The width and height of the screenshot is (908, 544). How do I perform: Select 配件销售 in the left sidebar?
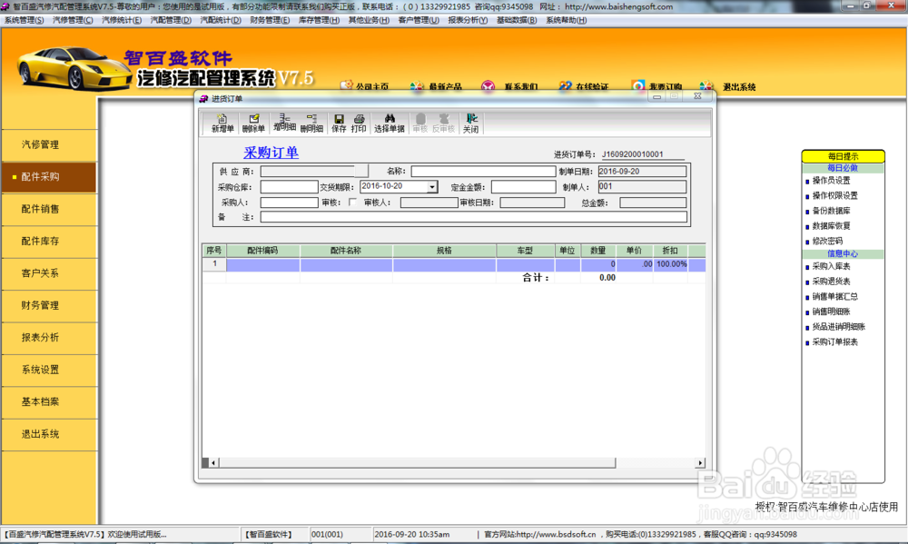(x=49, y=209)
